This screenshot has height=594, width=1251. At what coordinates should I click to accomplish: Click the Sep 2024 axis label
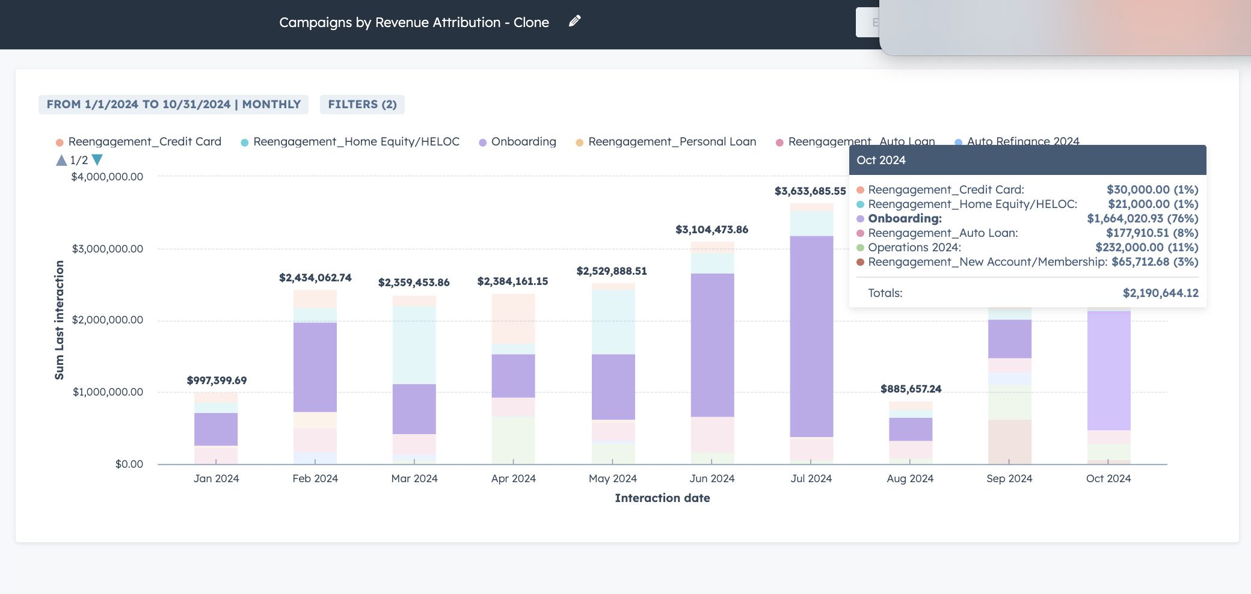tap(1009, 479)
